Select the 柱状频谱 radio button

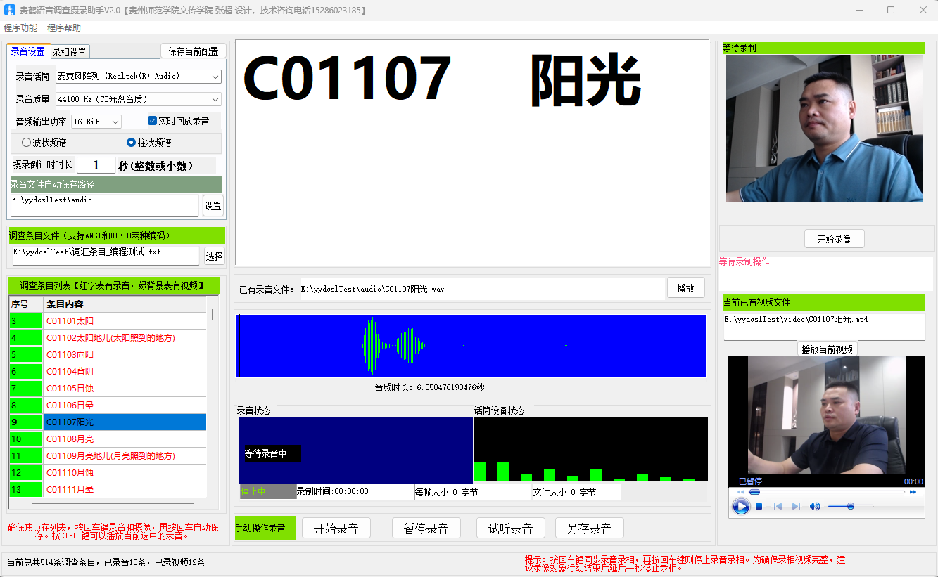tap(131, 143)
